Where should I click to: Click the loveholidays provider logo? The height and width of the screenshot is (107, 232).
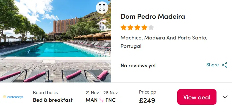13,97
